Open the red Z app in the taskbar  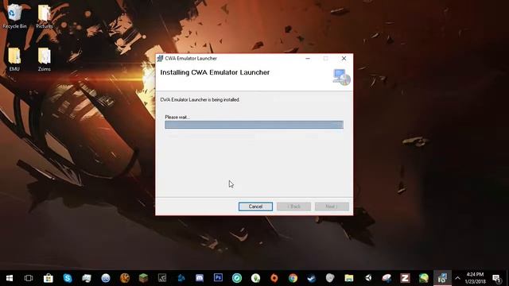[x=405, y=278]
